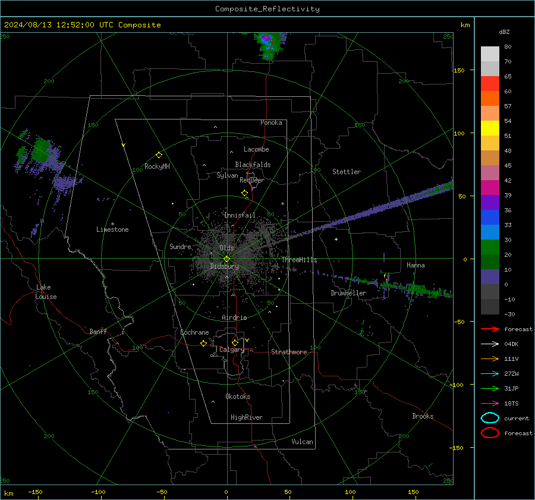Select the yellow swatch between 54 and 51 dBZ
The image size is (535, 500).
point(490,128)
